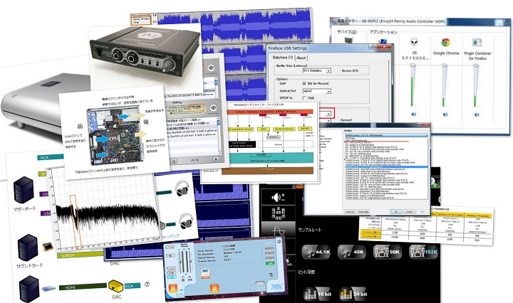Image resolution: width=513 pixels, height=303 pixels.
Task: Open the speaker configuration panel icon
Action: (279, 213)
